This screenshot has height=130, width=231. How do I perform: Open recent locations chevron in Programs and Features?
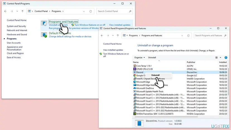[x=113, y=35]
